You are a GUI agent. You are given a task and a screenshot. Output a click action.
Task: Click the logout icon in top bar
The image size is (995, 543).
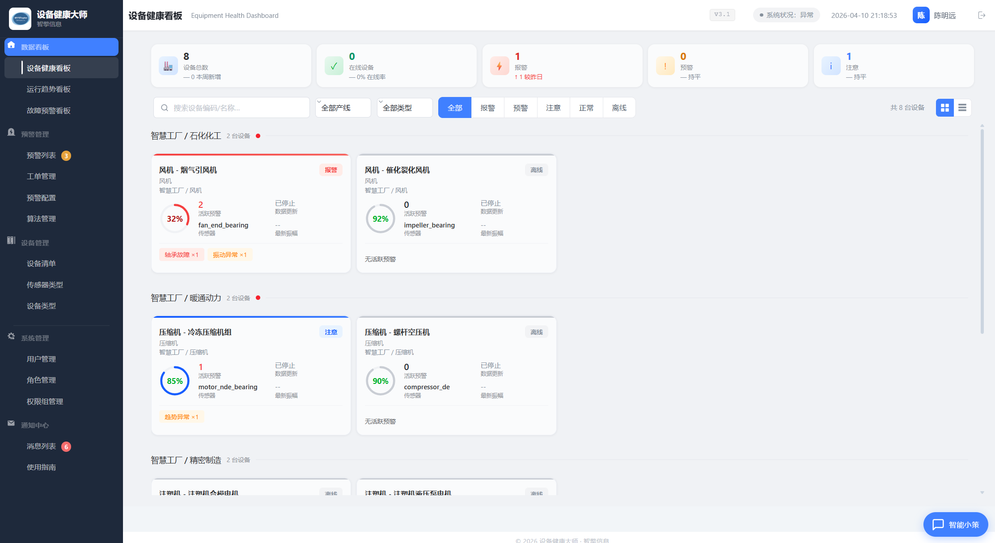982,15
